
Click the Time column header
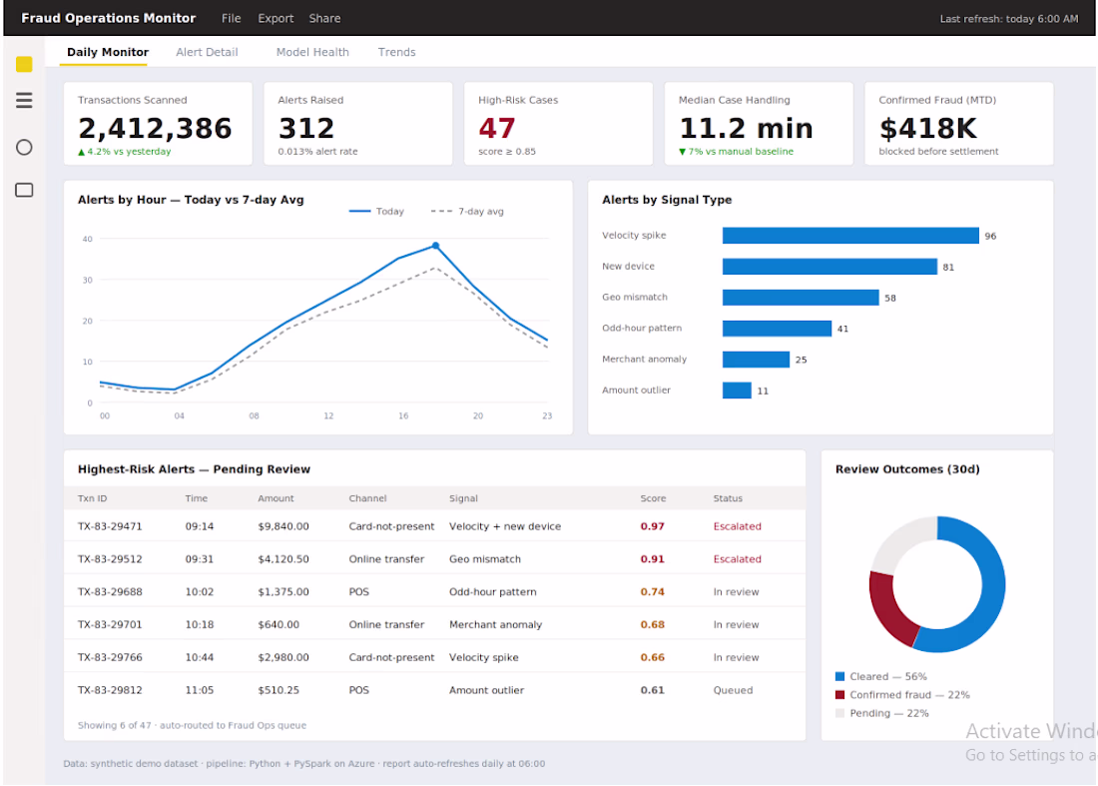196,498
